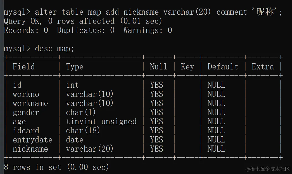Click 'Duplicates: 0' in the result line
This screenshot has height=174, width=292.
point(86,30)
